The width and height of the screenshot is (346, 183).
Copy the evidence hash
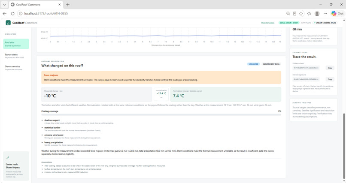point(330,68)
